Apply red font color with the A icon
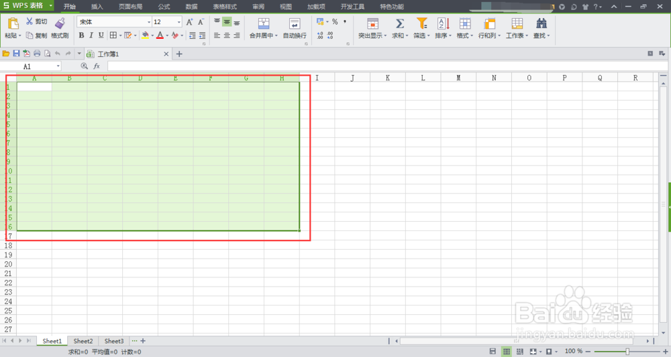 (x=160, y=35)
